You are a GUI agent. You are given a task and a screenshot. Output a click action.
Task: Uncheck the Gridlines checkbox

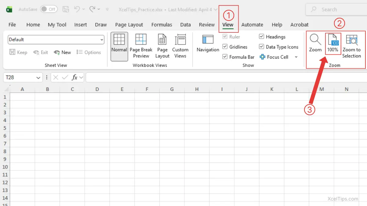point(225,47)
